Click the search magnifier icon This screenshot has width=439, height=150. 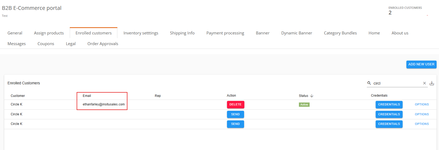(369, 83)
